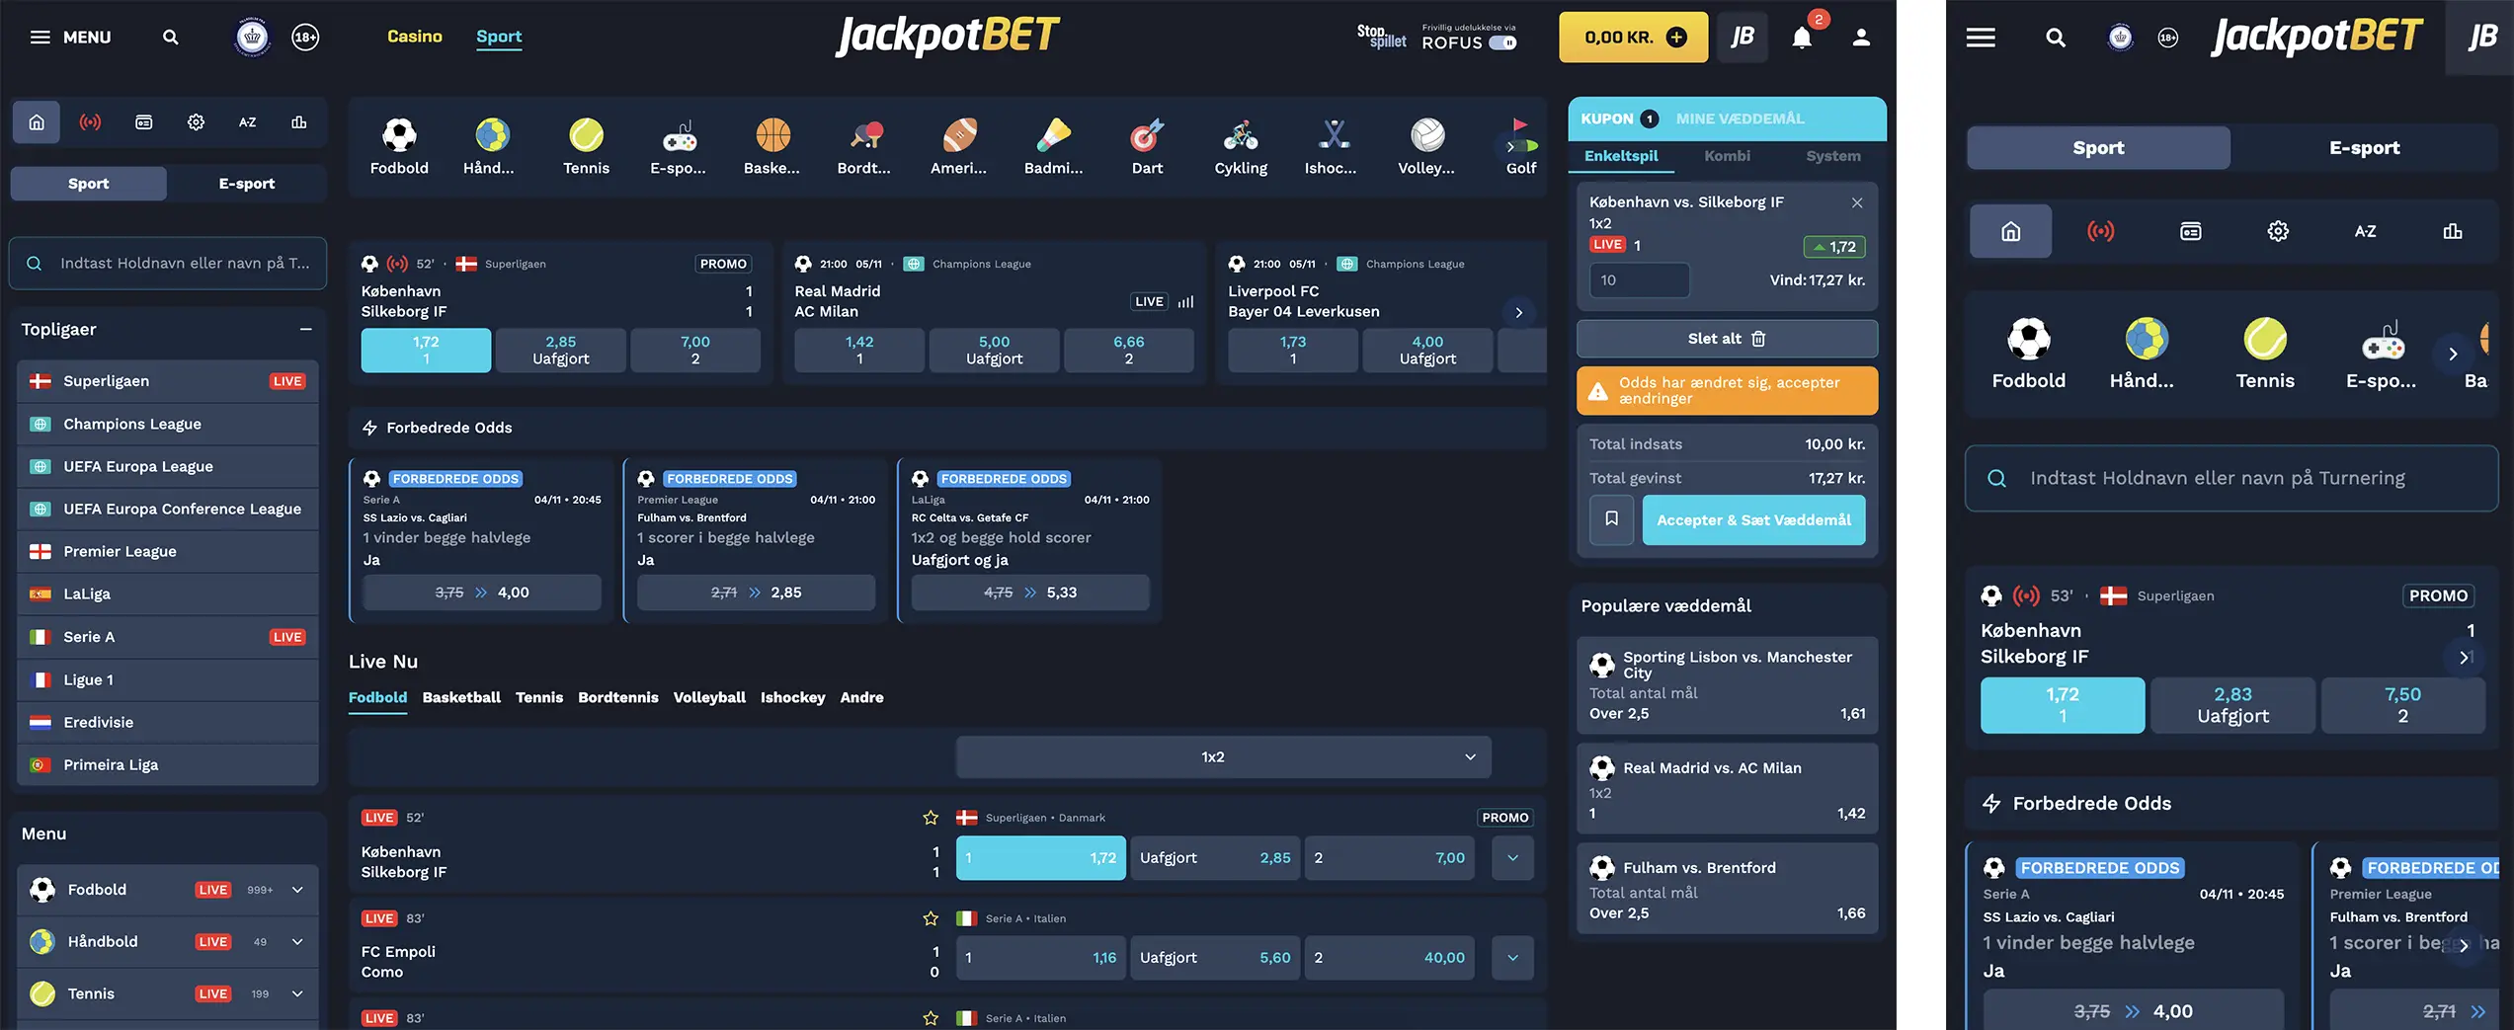The width and height of the screenshot is (2514, 1030).
Task: Deposit via 0,00 KR. balance button
Action: (x=1633, y=38)
